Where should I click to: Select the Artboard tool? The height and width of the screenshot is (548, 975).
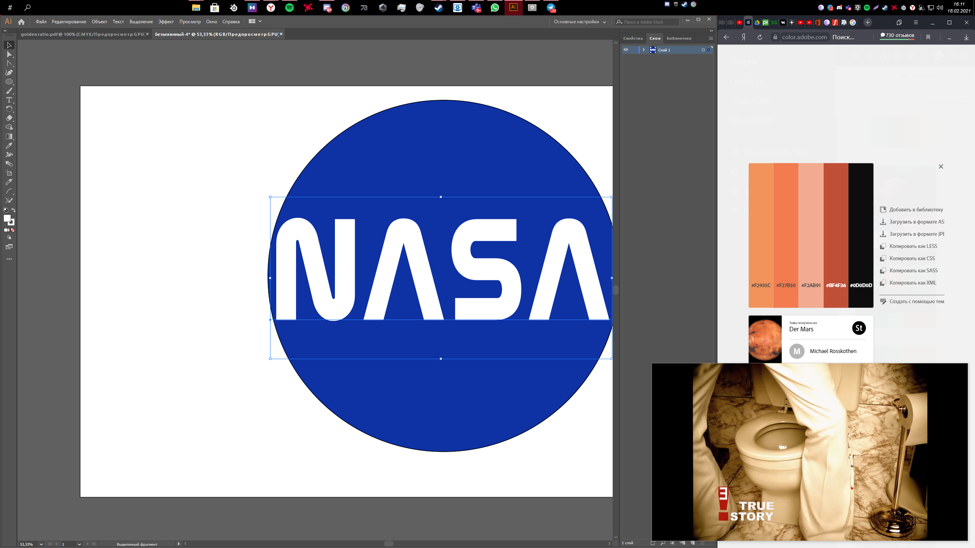point(9,173)
